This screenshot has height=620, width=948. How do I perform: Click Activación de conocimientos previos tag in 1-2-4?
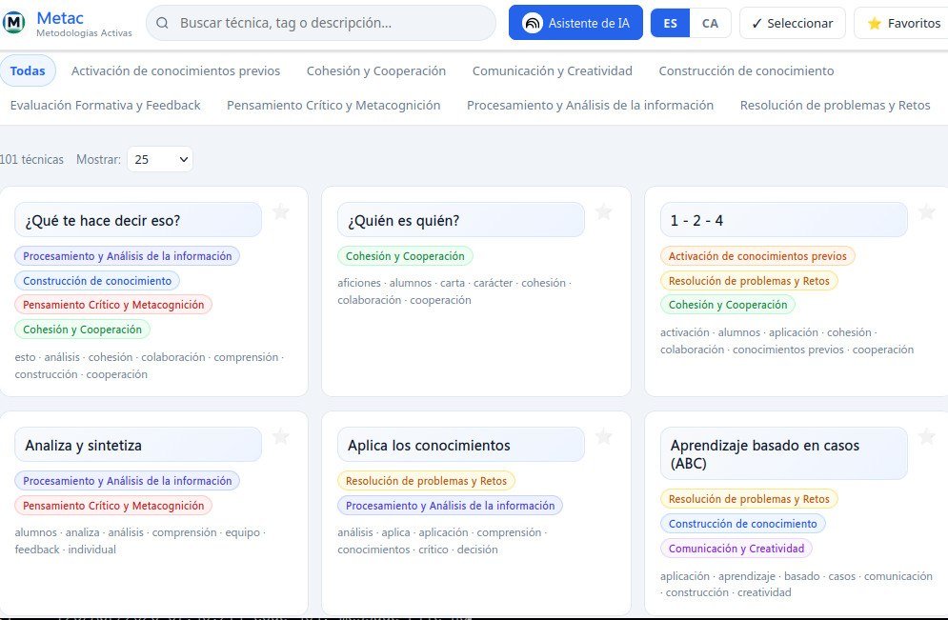pyautogui.click(x=757, y=256)
